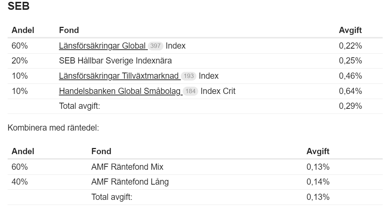Open the Handelsbanken Global Småbolag link

click(x=120, y=91)
